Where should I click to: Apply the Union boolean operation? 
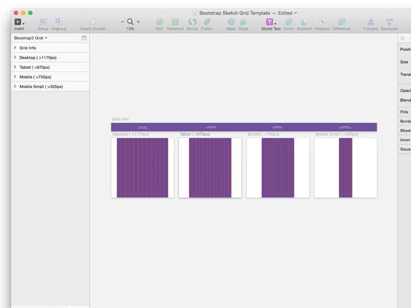(x=289, y=22)
